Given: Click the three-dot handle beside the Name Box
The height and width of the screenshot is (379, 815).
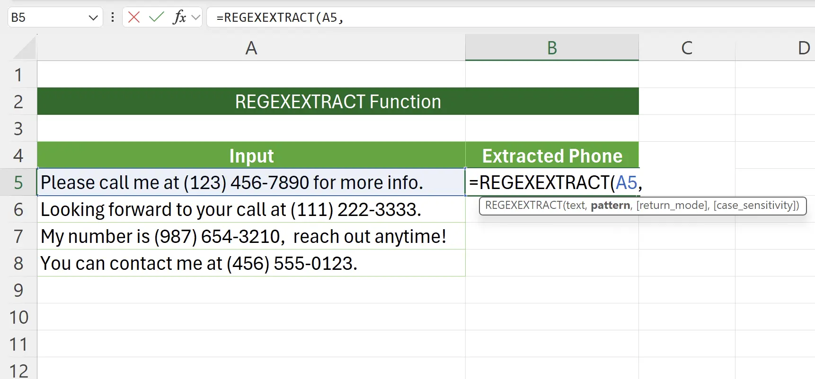Looking at the screenshot, I should [113, 17].
